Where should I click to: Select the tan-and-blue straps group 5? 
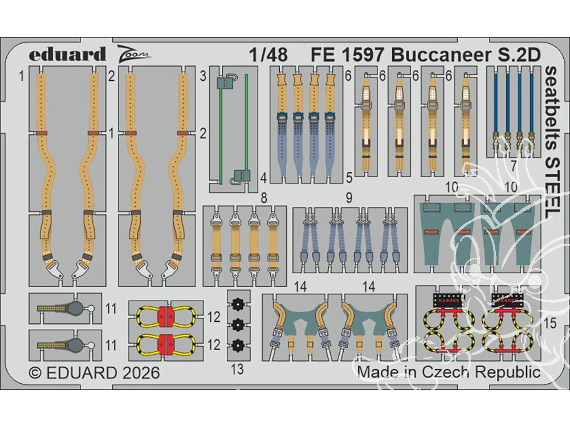coord(306,124)
